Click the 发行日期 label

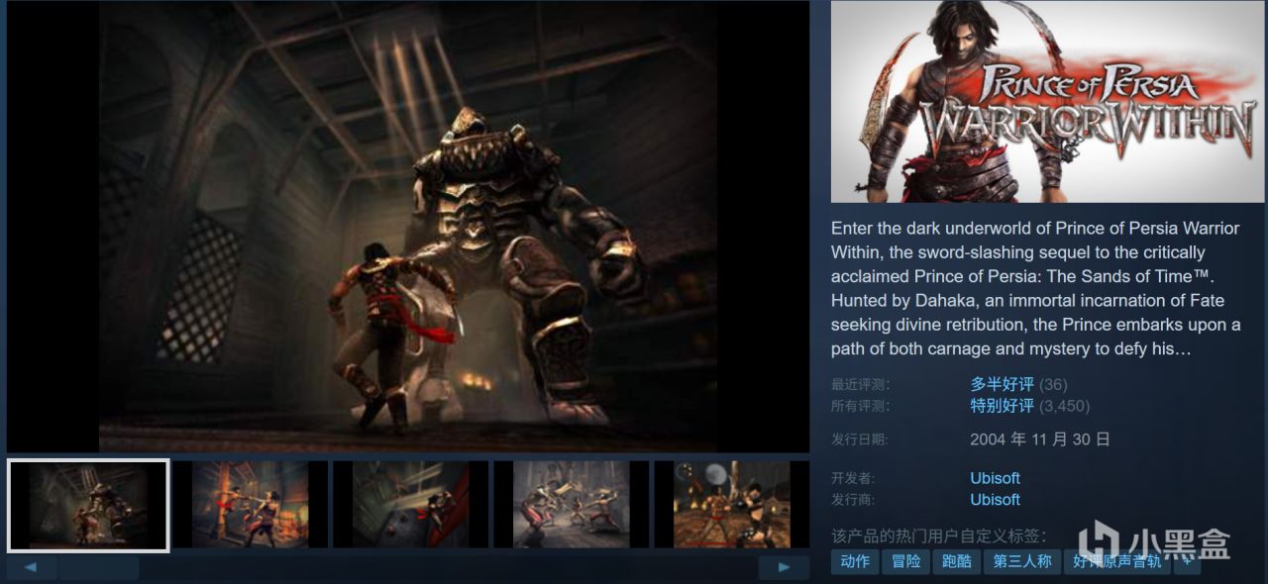tap(860, 438)
